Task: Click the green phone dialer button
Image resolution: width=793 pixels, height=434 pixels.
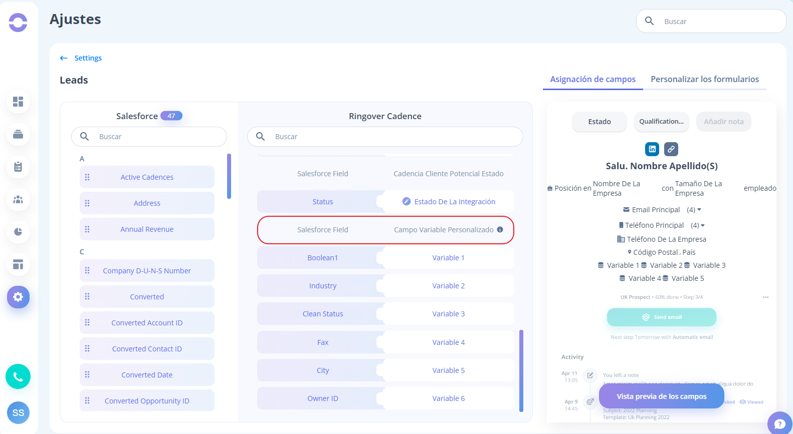Action: pyautogui.click(x=18, y=376)
